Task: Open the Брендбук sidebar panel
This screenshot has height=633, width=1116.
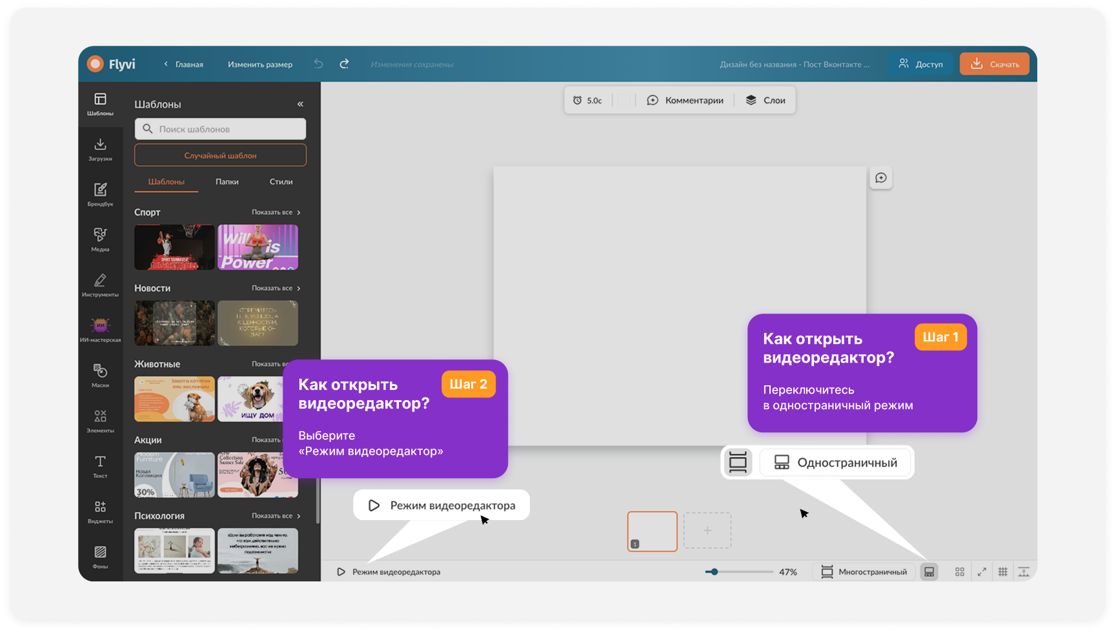Action: click(x=100, y=194)
